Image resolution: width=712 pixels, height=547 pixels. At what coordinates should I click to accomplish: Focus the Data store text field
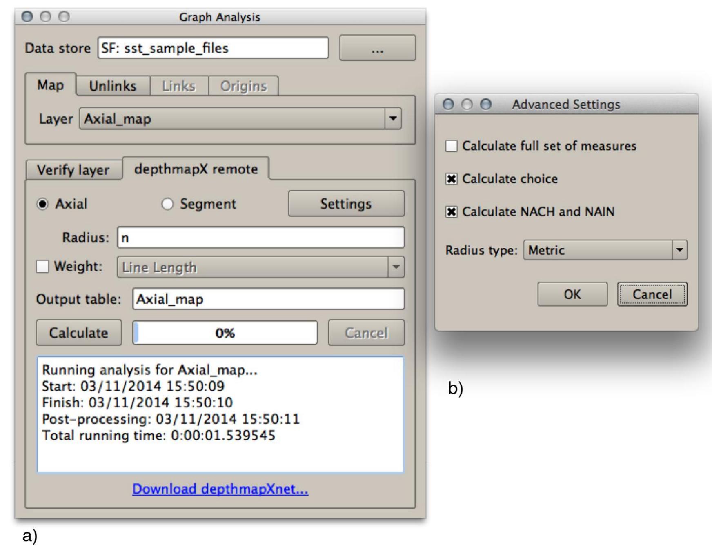point(213,48)
